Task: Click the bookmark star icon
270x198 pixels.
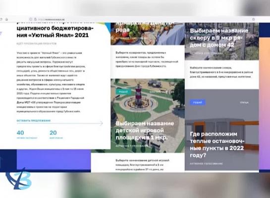Action: (253, 19)
